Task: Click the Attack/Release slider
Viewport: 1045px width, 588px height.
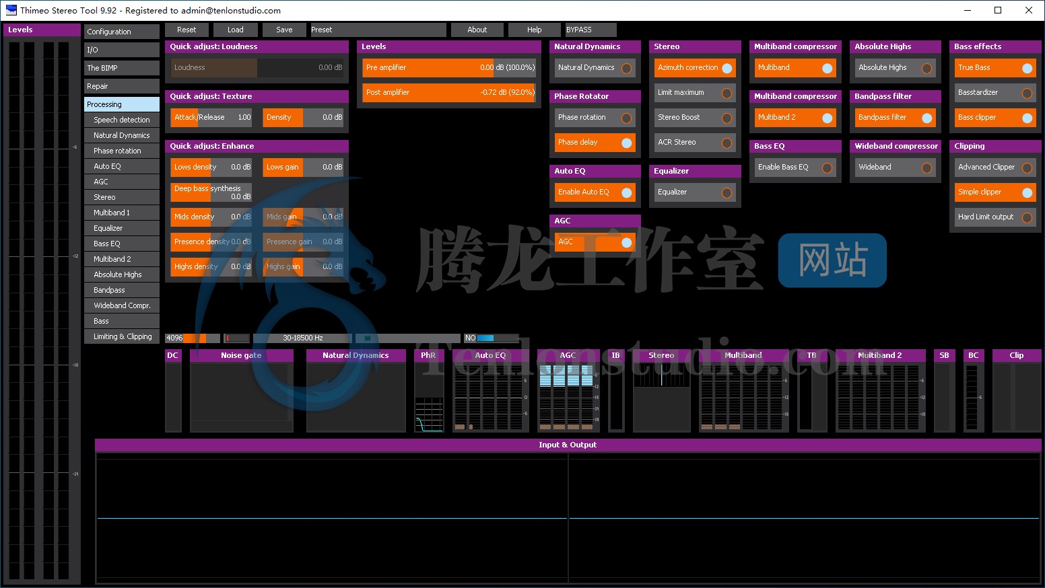Action: [211, 118]
